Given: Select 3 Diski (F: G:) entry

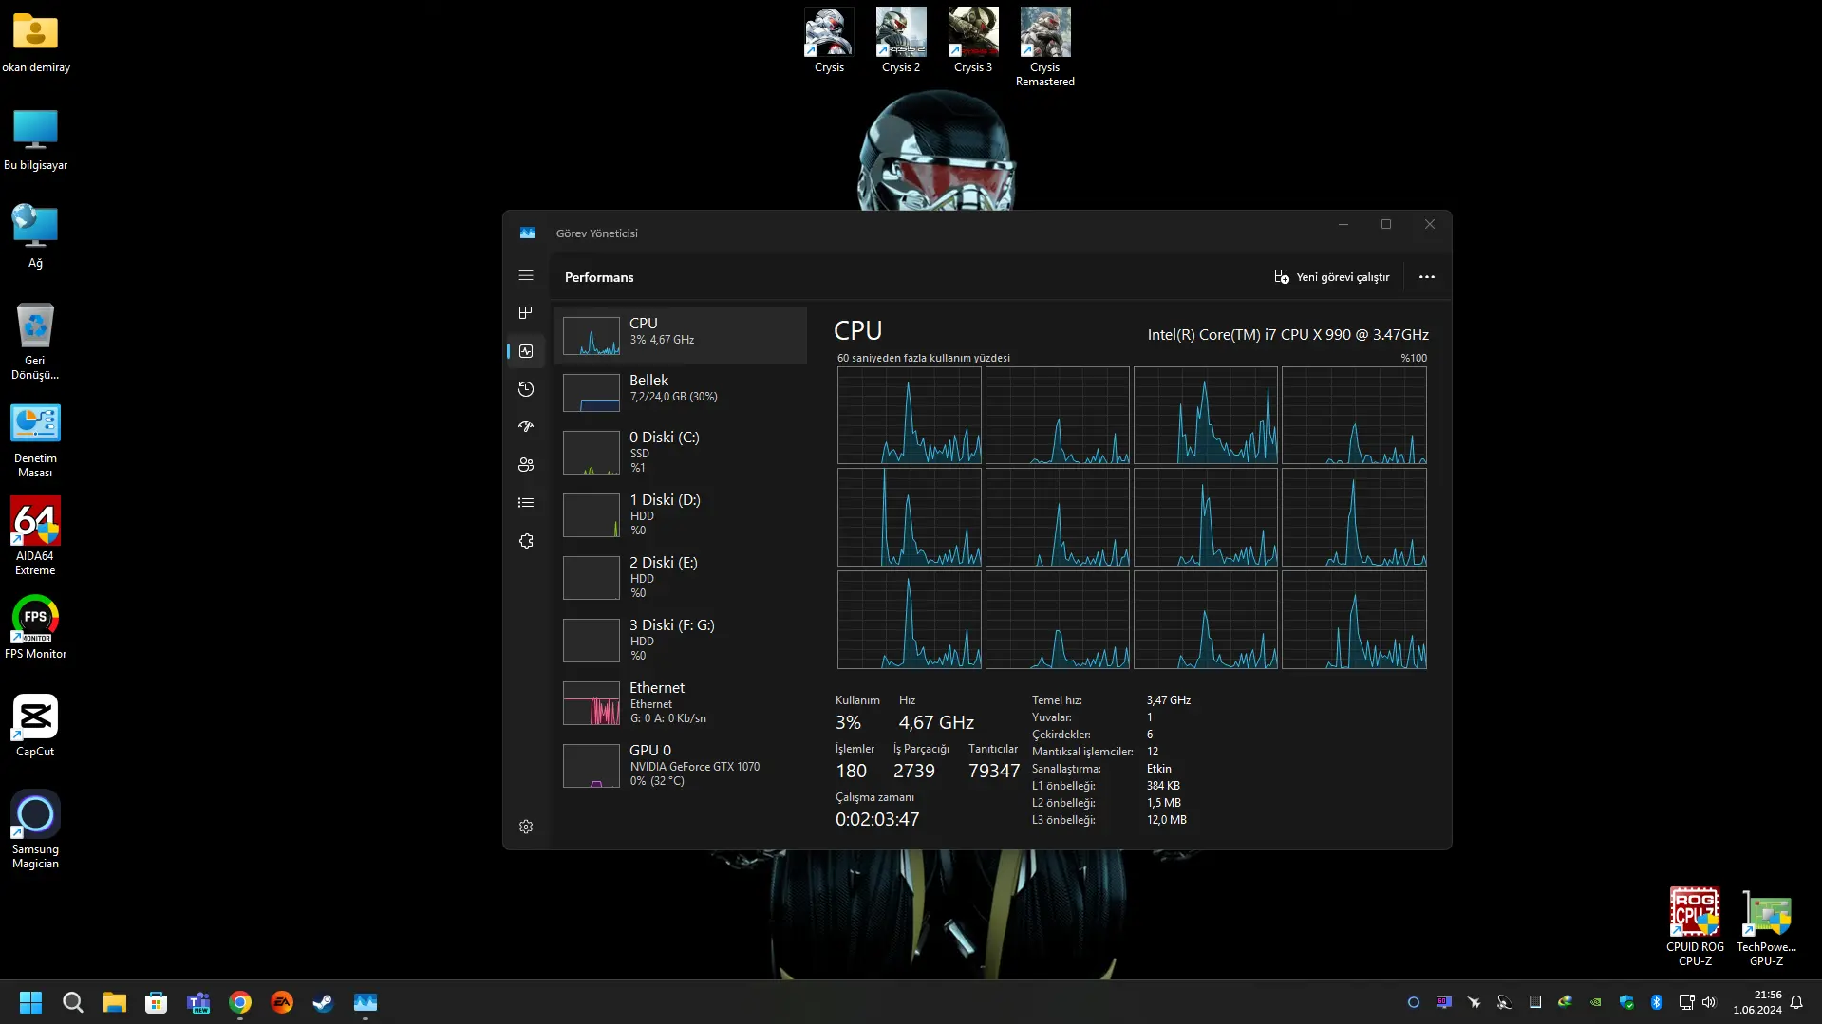Looking at the screenshot, I should 680,640.
